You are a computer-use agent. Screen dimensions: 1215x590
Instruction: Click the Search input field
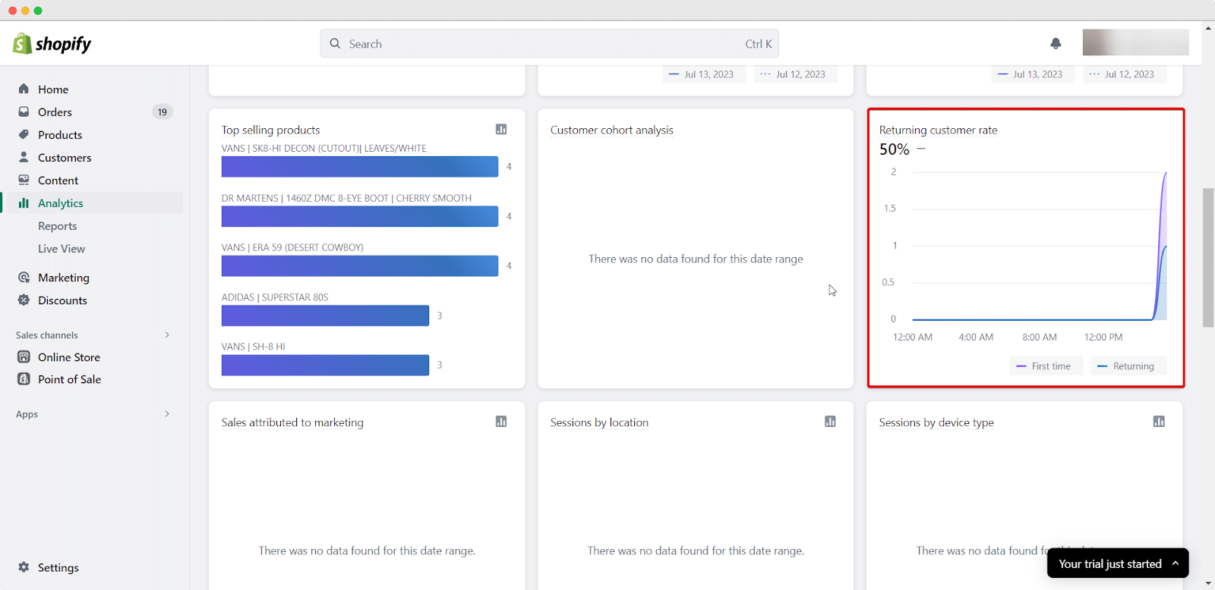click(x=549, y=43)
